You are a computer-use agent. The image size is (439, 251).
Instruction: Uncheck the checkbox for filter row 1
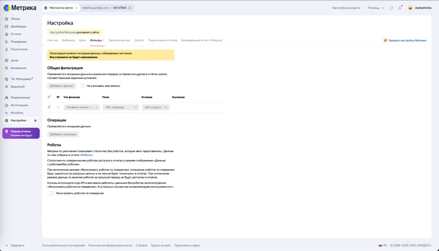pos(49,107)
